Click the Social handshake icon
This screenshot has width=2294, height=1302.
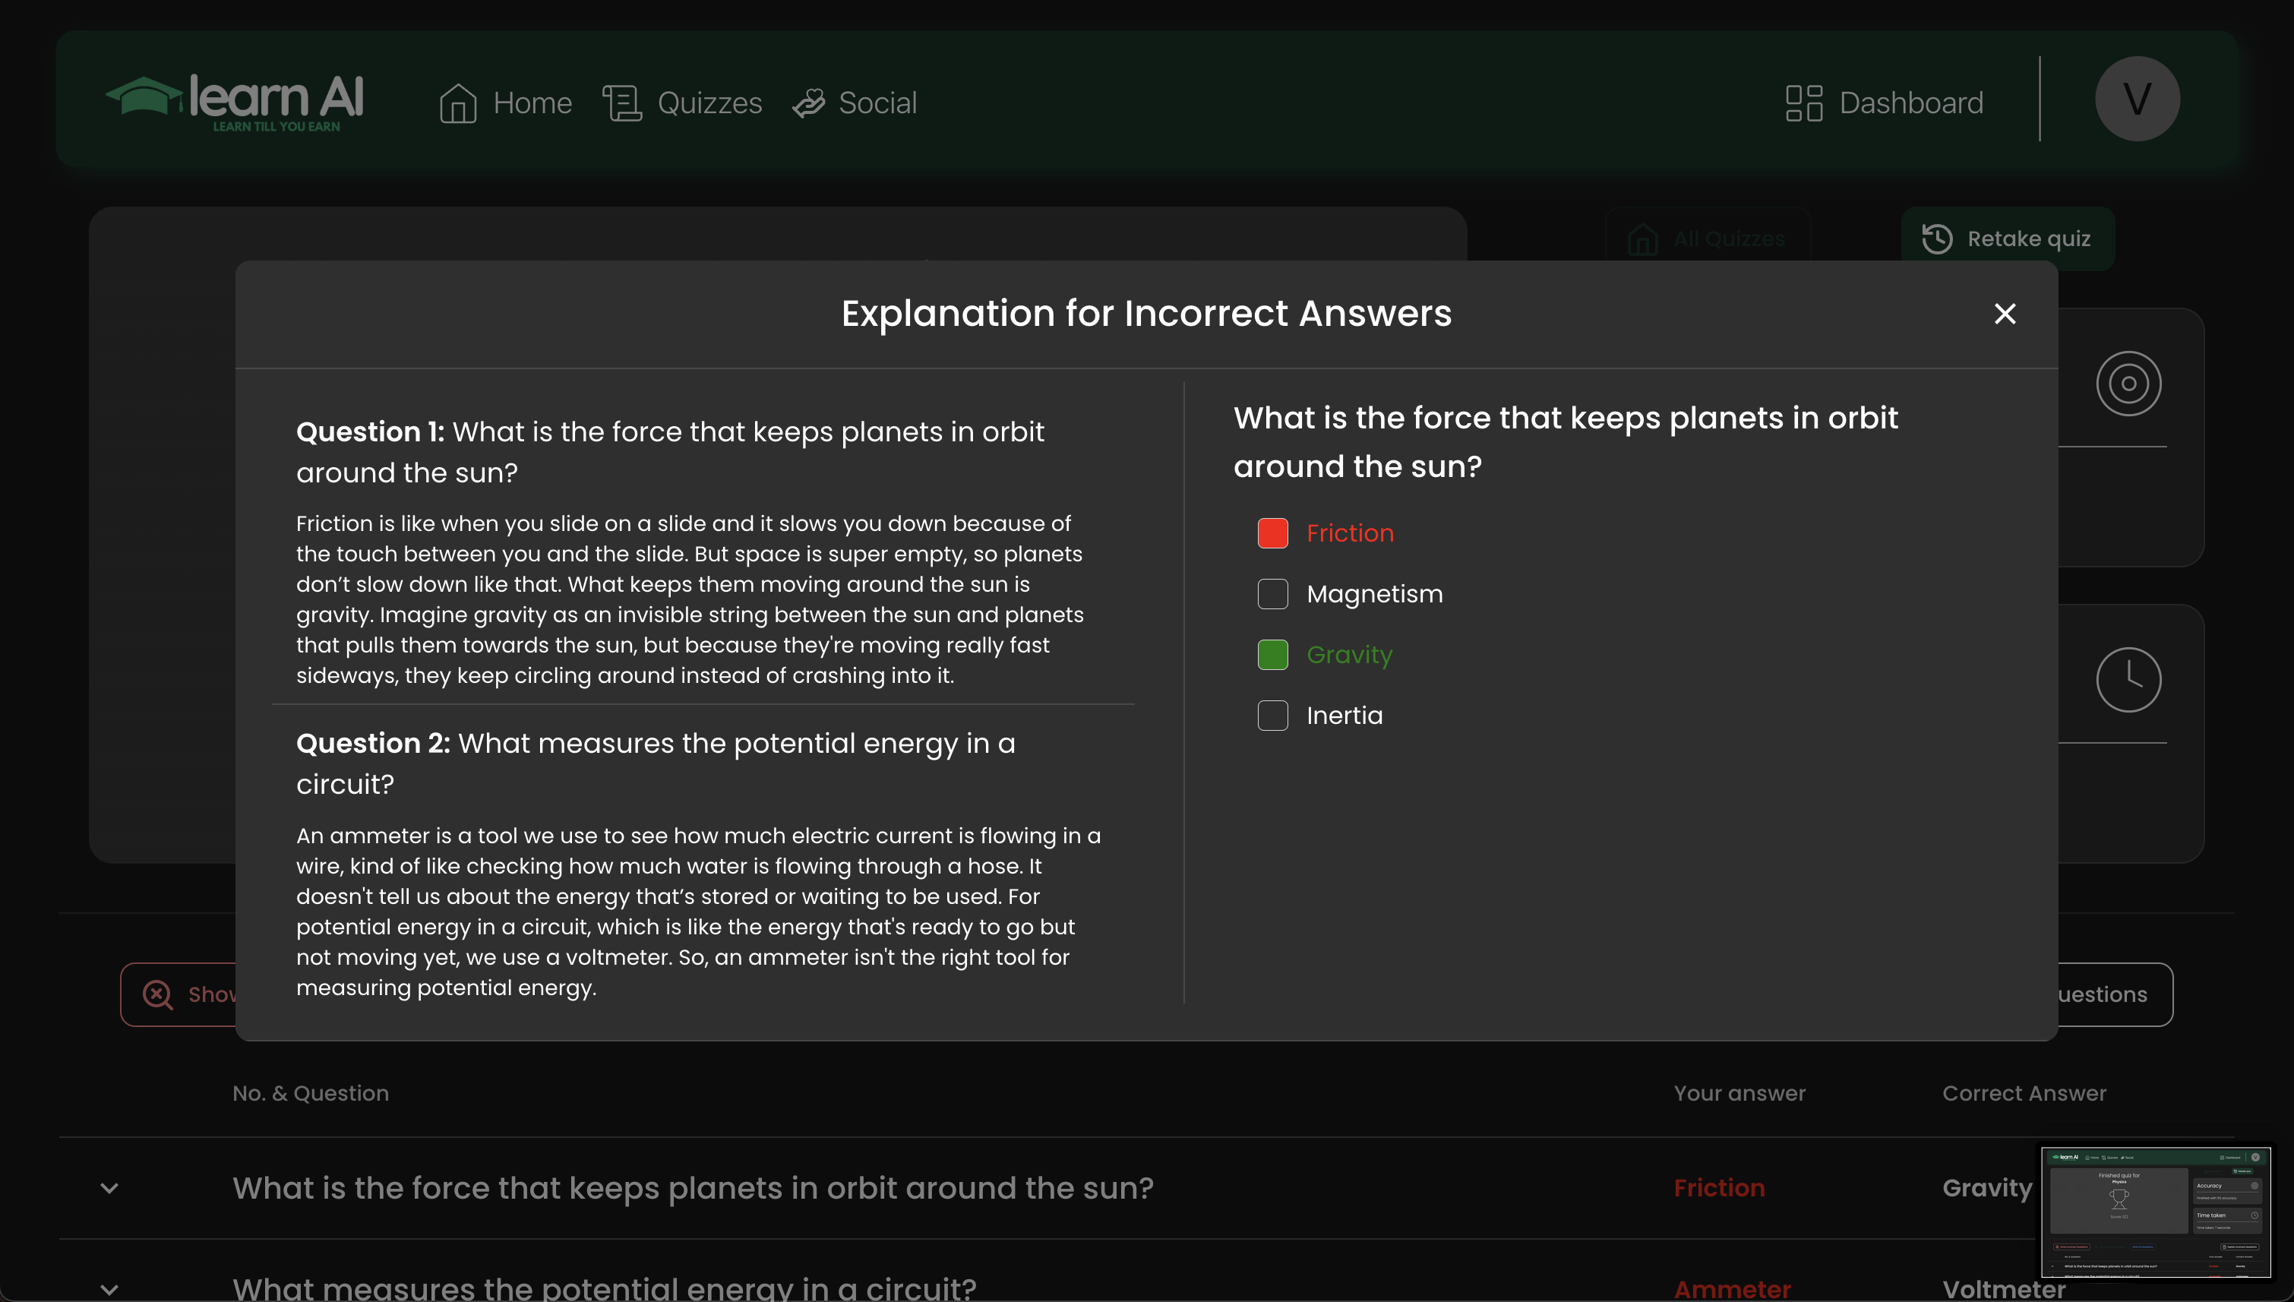coord(809,103)
